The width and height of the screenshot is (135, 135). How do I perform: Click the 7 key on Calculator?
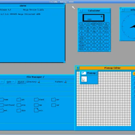click(x=88, y=38)
